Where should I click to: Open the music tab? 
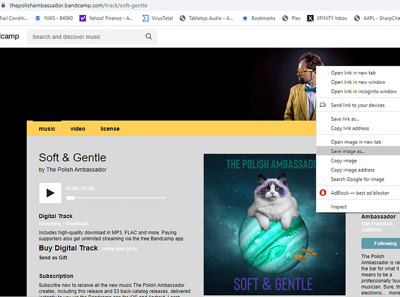47,129
